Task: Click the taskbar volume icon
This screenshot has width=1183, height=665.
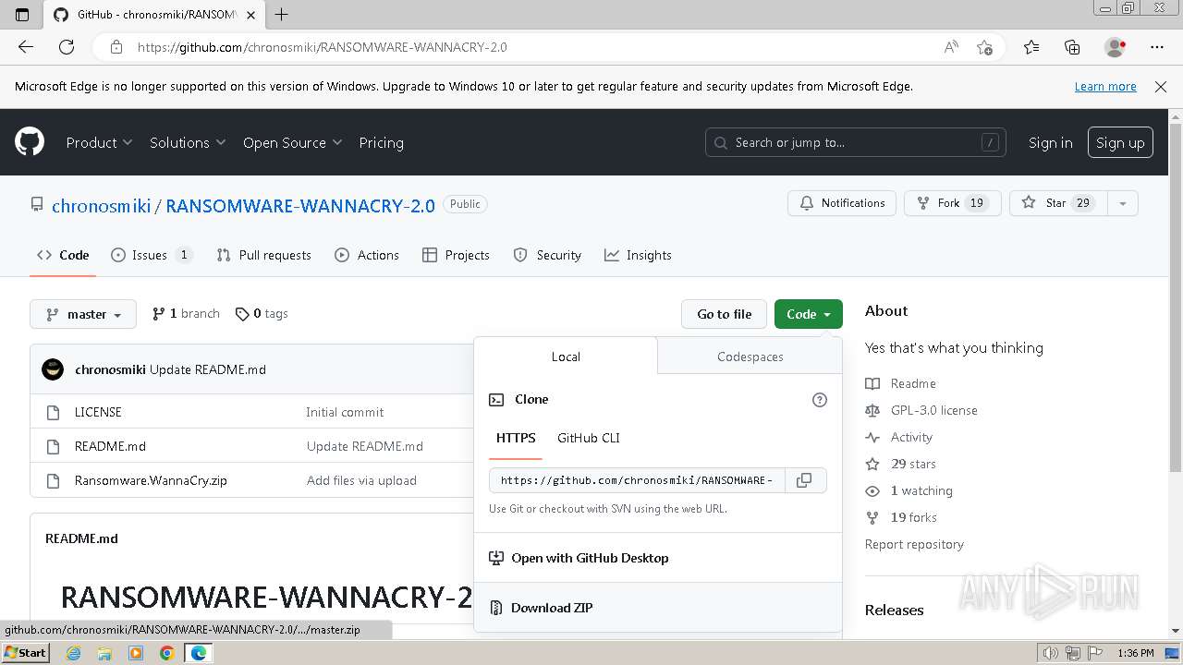Action: tap(1050, 653)
